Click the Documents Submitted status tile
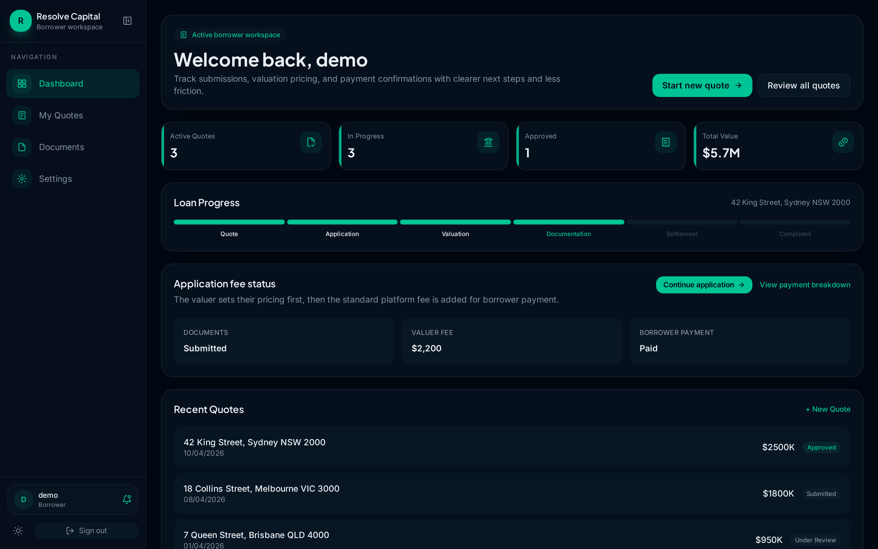The width and height of the screenshot is (878, 549). click(x=284, y=341)
